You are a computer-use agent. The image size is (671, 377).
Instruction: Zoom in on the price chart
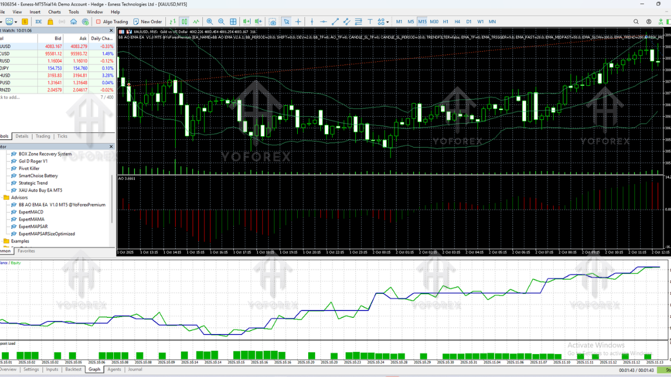(x=210, y=21)
